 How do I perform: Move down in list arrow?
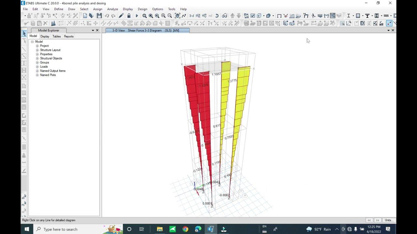(238, 16)
